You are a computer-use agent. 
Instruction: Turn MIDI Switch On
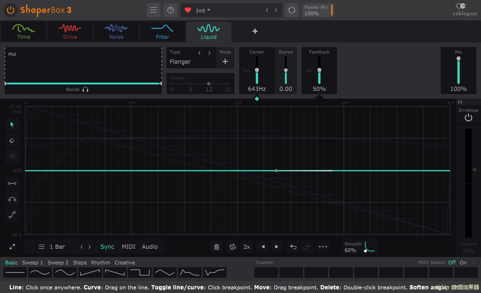[x=463, y=263]
